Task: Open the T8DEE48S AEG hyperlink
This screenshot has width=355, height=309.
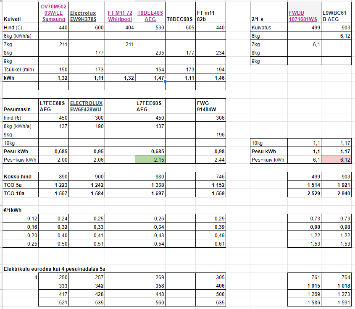Action: pyautogui.click(x=151, y=16)
